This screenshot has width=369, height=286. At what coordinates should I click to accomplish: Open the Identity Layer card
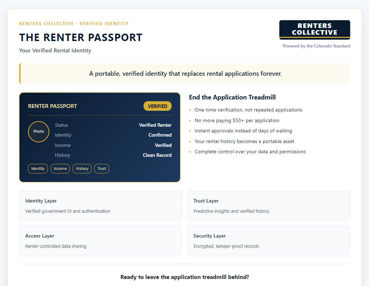coord(100,206)
